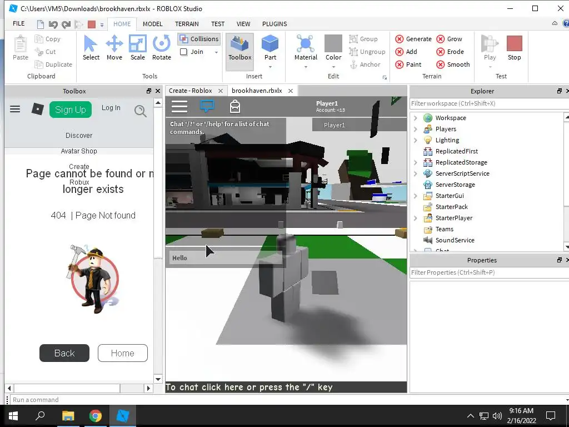Expand the Players tree node
The height and width of the screenshot is (427, 569).
[416, 129]
